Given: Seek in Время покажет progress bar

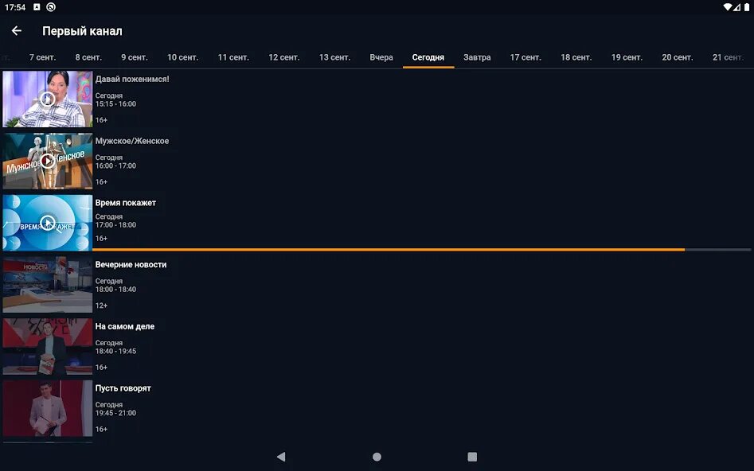Looking at the screenshot, I should [x=422, y=250].
